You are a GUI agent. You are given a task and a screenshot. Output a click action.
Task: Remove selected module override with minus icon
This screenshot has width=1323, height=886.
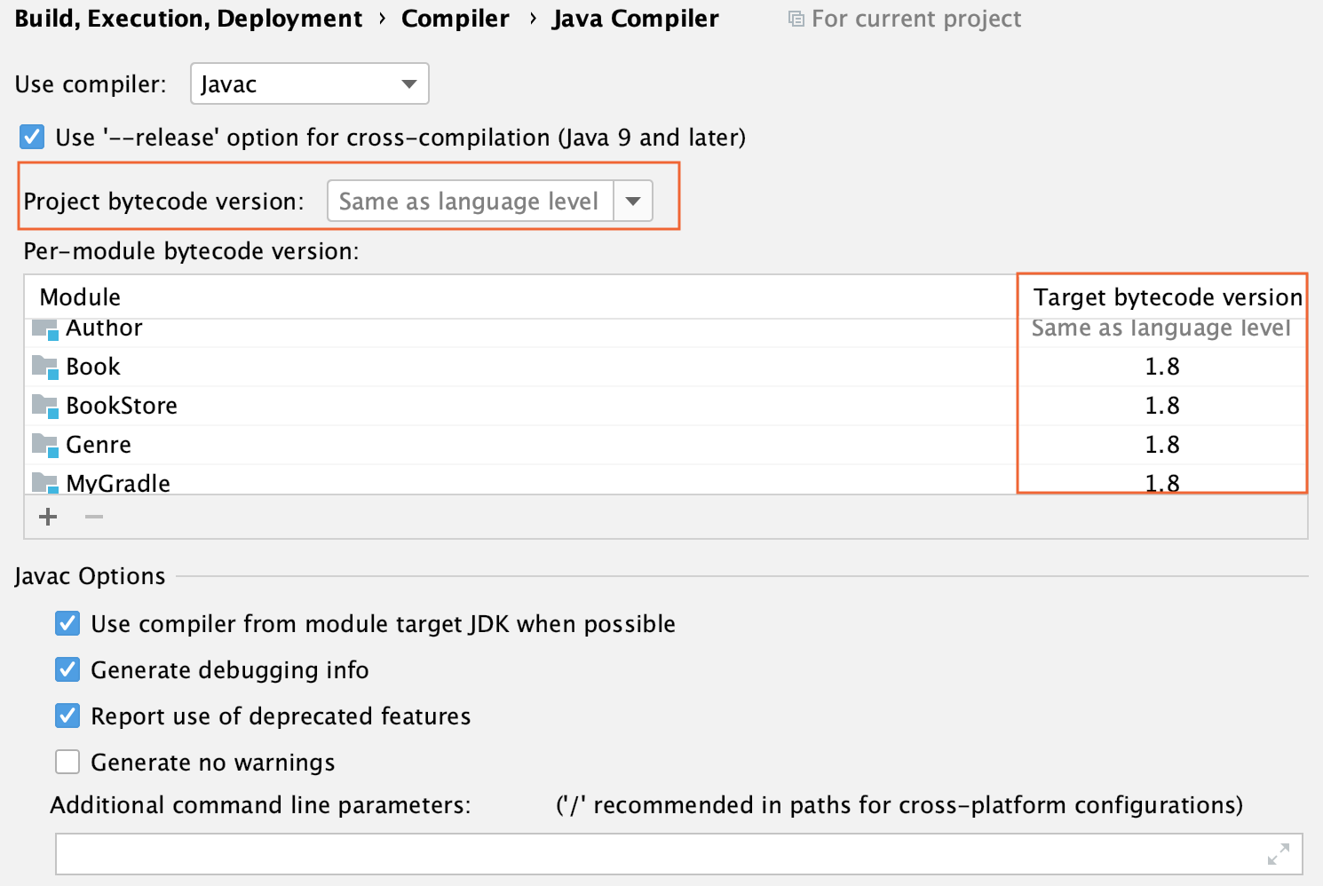click(x=93, y=517)
